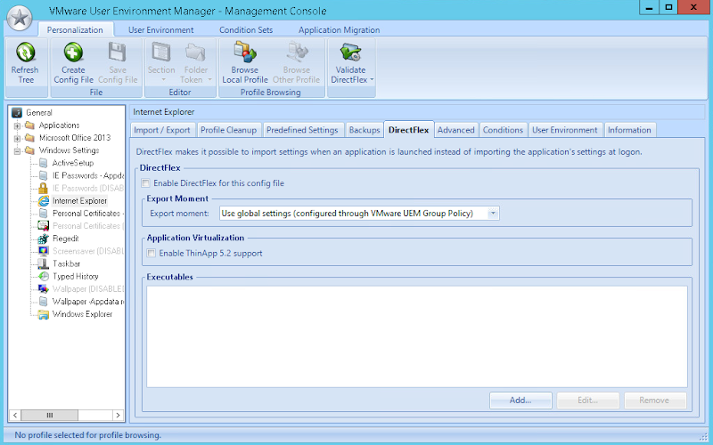The image size is (713, 445).
Task: Click the Wallpaper (DISABLED) icon
Action: point(43,288)
